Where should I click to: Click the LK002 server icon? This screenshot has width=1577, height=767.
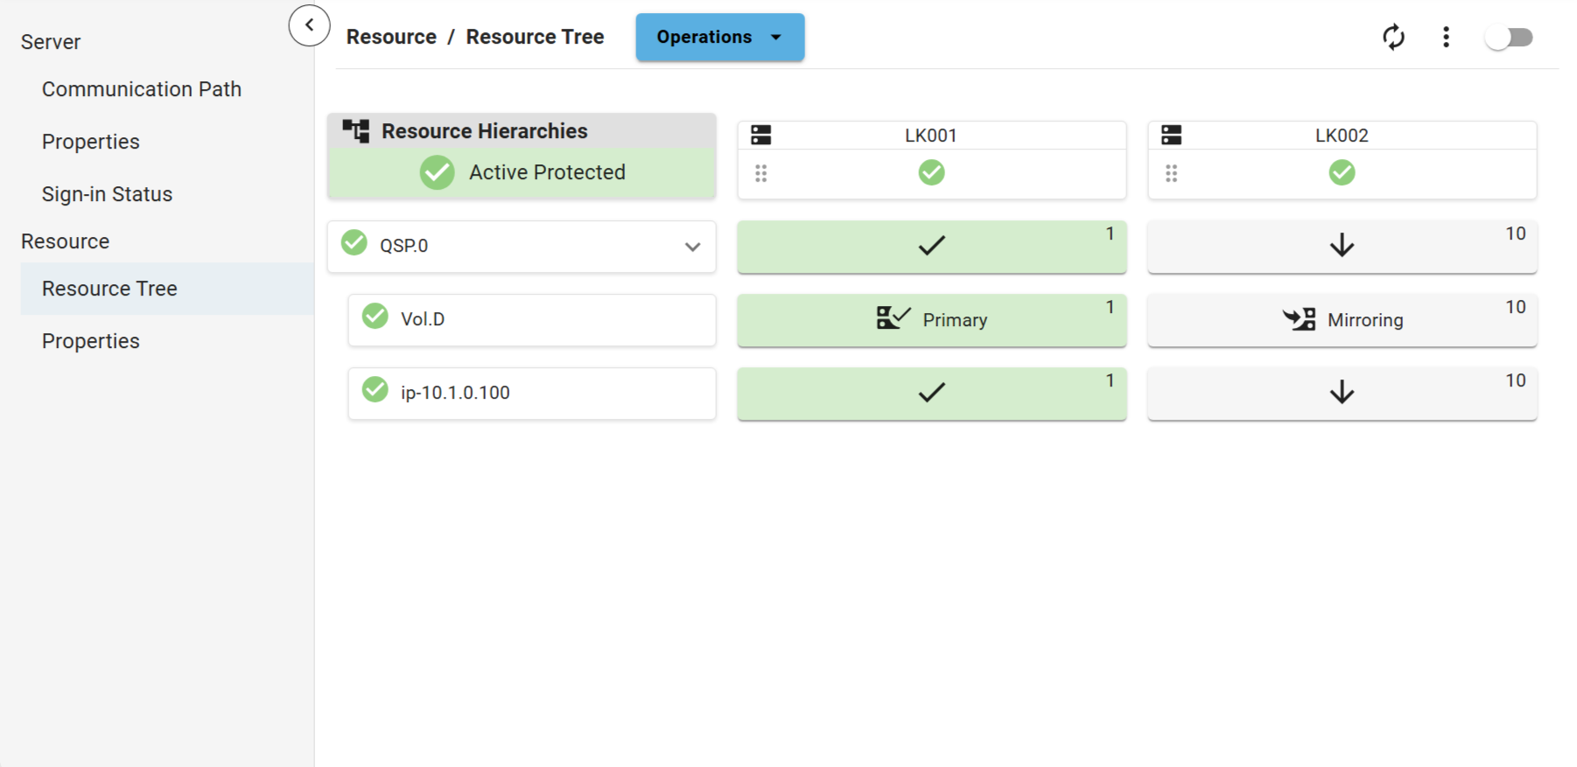[1171, 135]
